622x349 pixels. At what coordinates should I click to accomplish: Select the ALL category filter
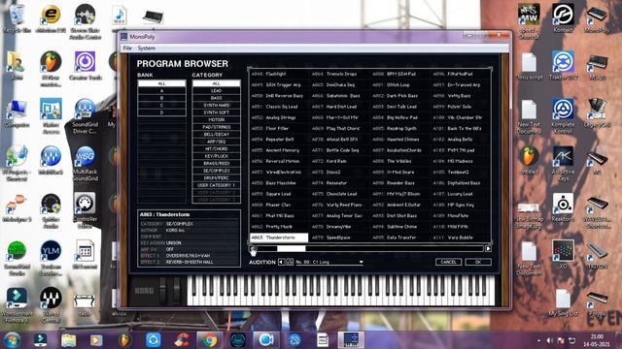[216, 83]
